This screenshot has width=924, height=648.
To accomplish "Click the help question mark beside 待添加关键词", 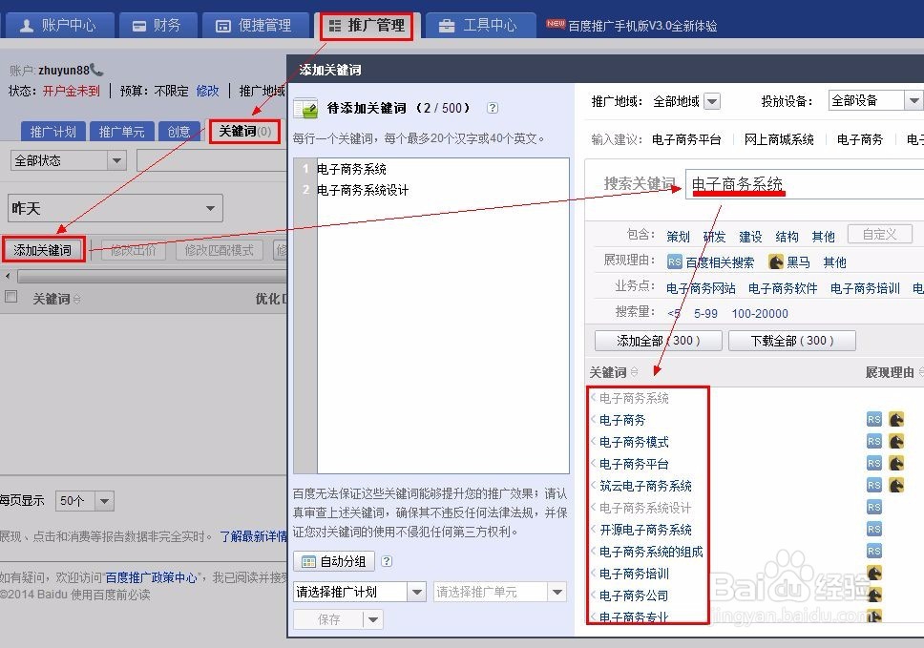I will [493, 108].
